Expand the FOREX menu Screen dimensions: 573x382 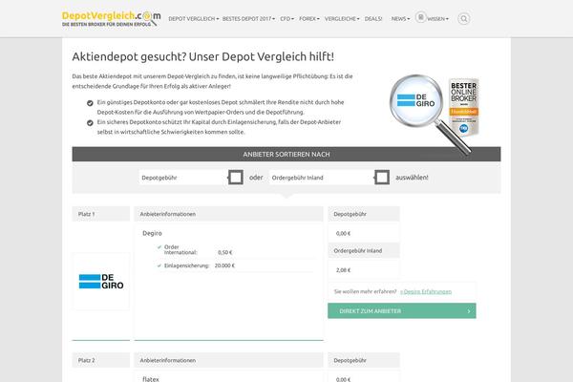tap(309, 19)
